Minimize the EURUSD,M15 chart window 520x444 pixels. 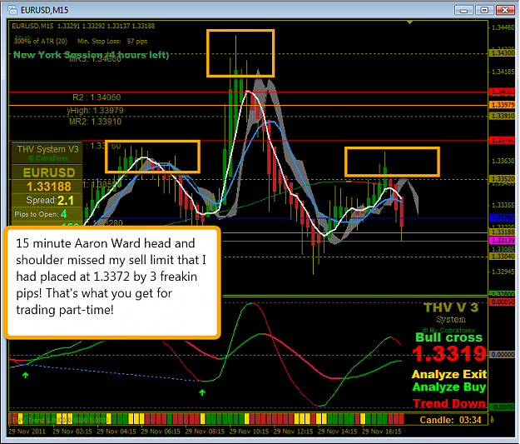(463, 10)
